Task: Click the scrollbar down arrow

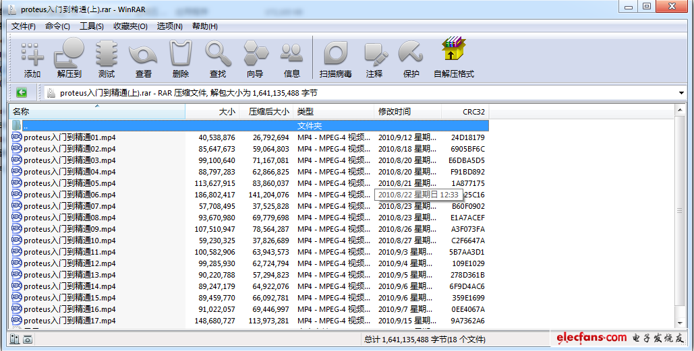Action: pos(680,323)
